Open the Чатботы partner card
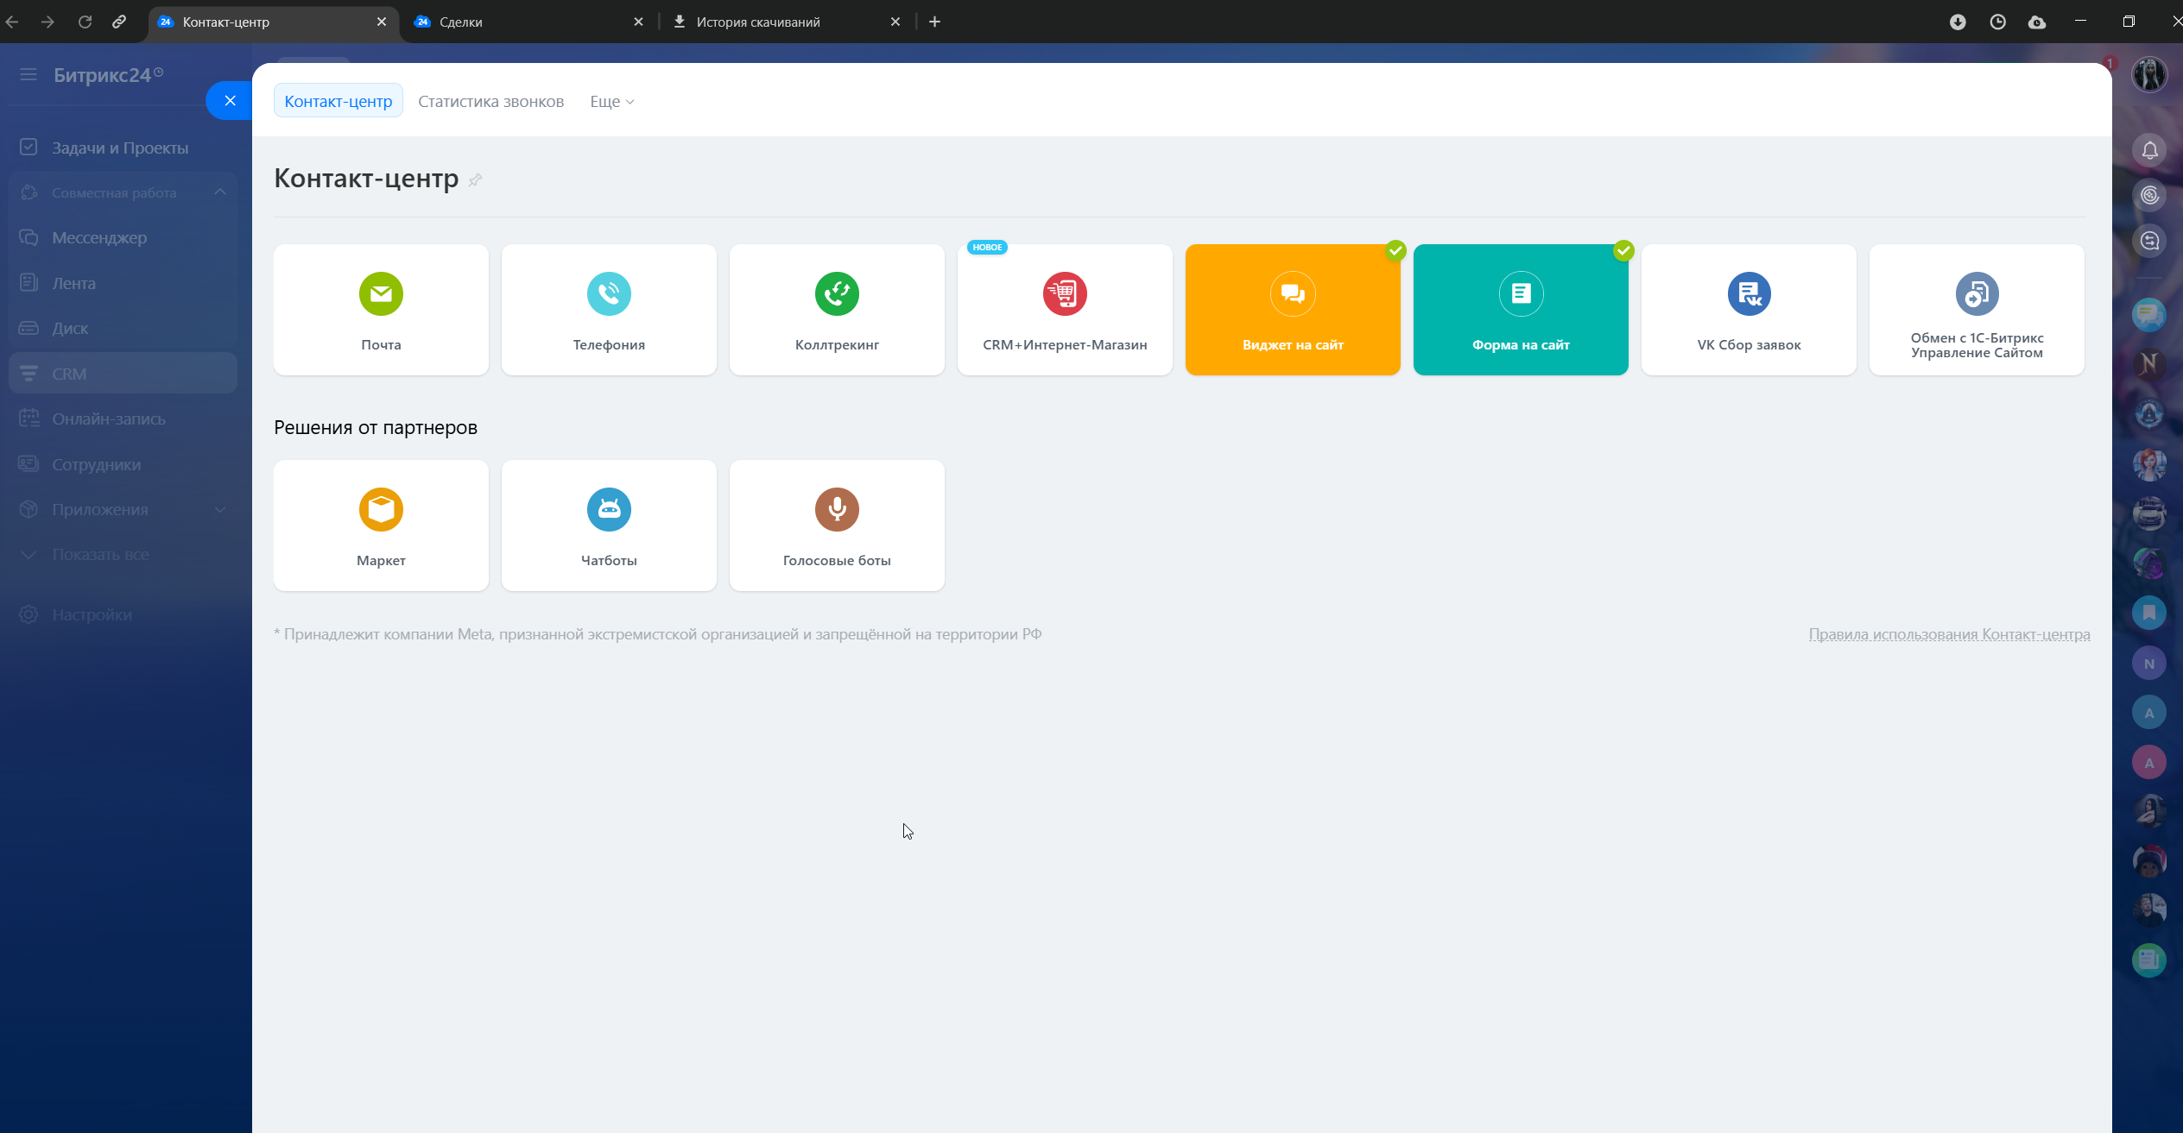 609,526
